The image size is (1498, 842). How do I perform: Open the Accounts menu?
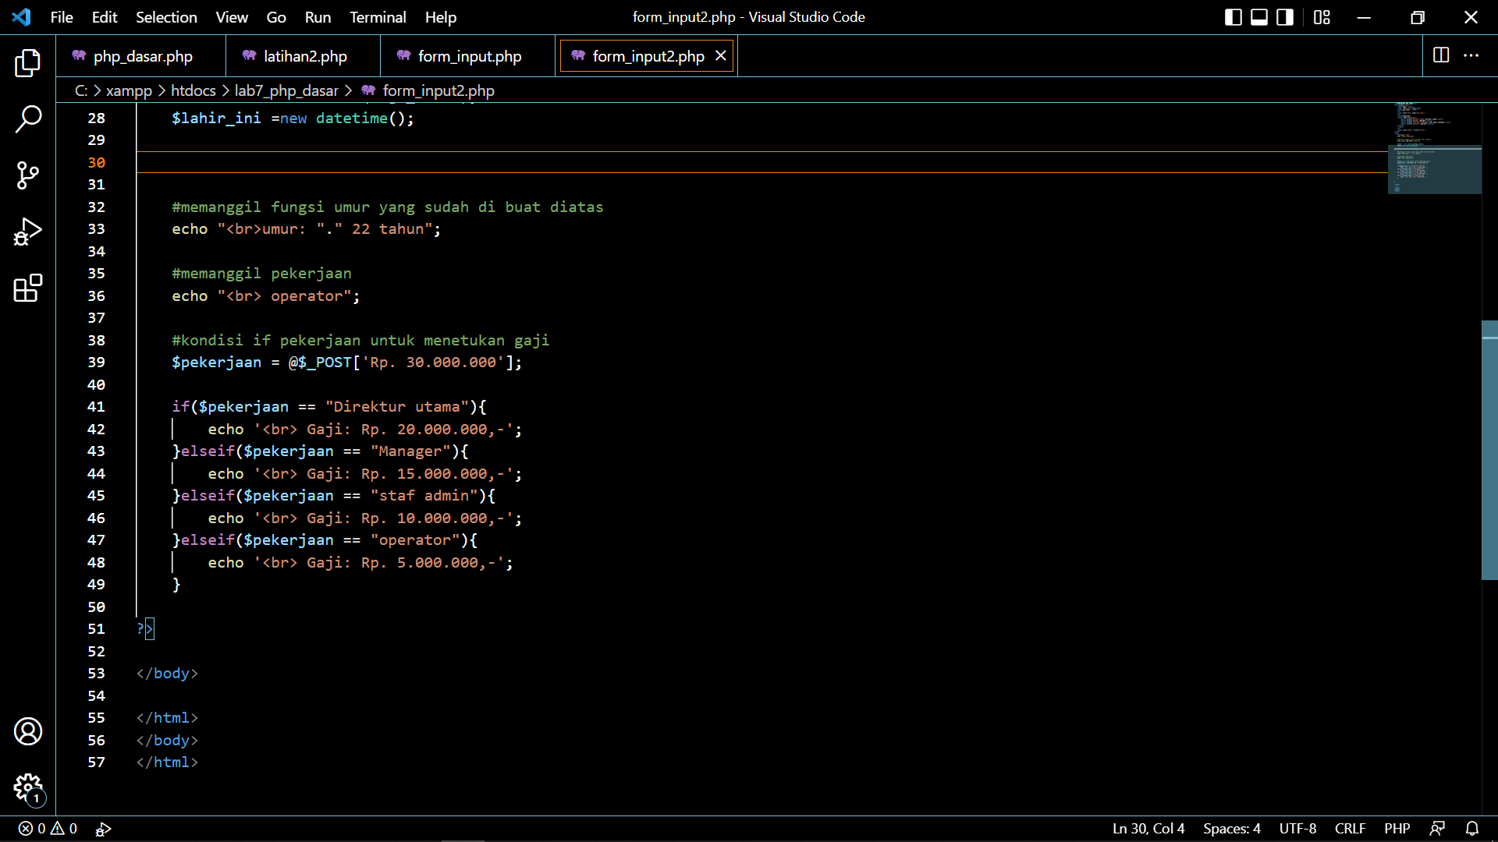pos(28,731)
